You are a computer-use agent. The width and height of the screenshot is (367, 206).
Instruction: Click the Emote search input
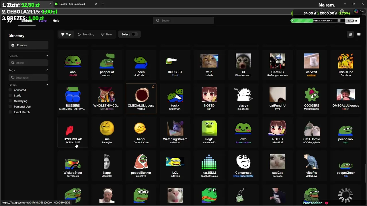click(28, 63)
